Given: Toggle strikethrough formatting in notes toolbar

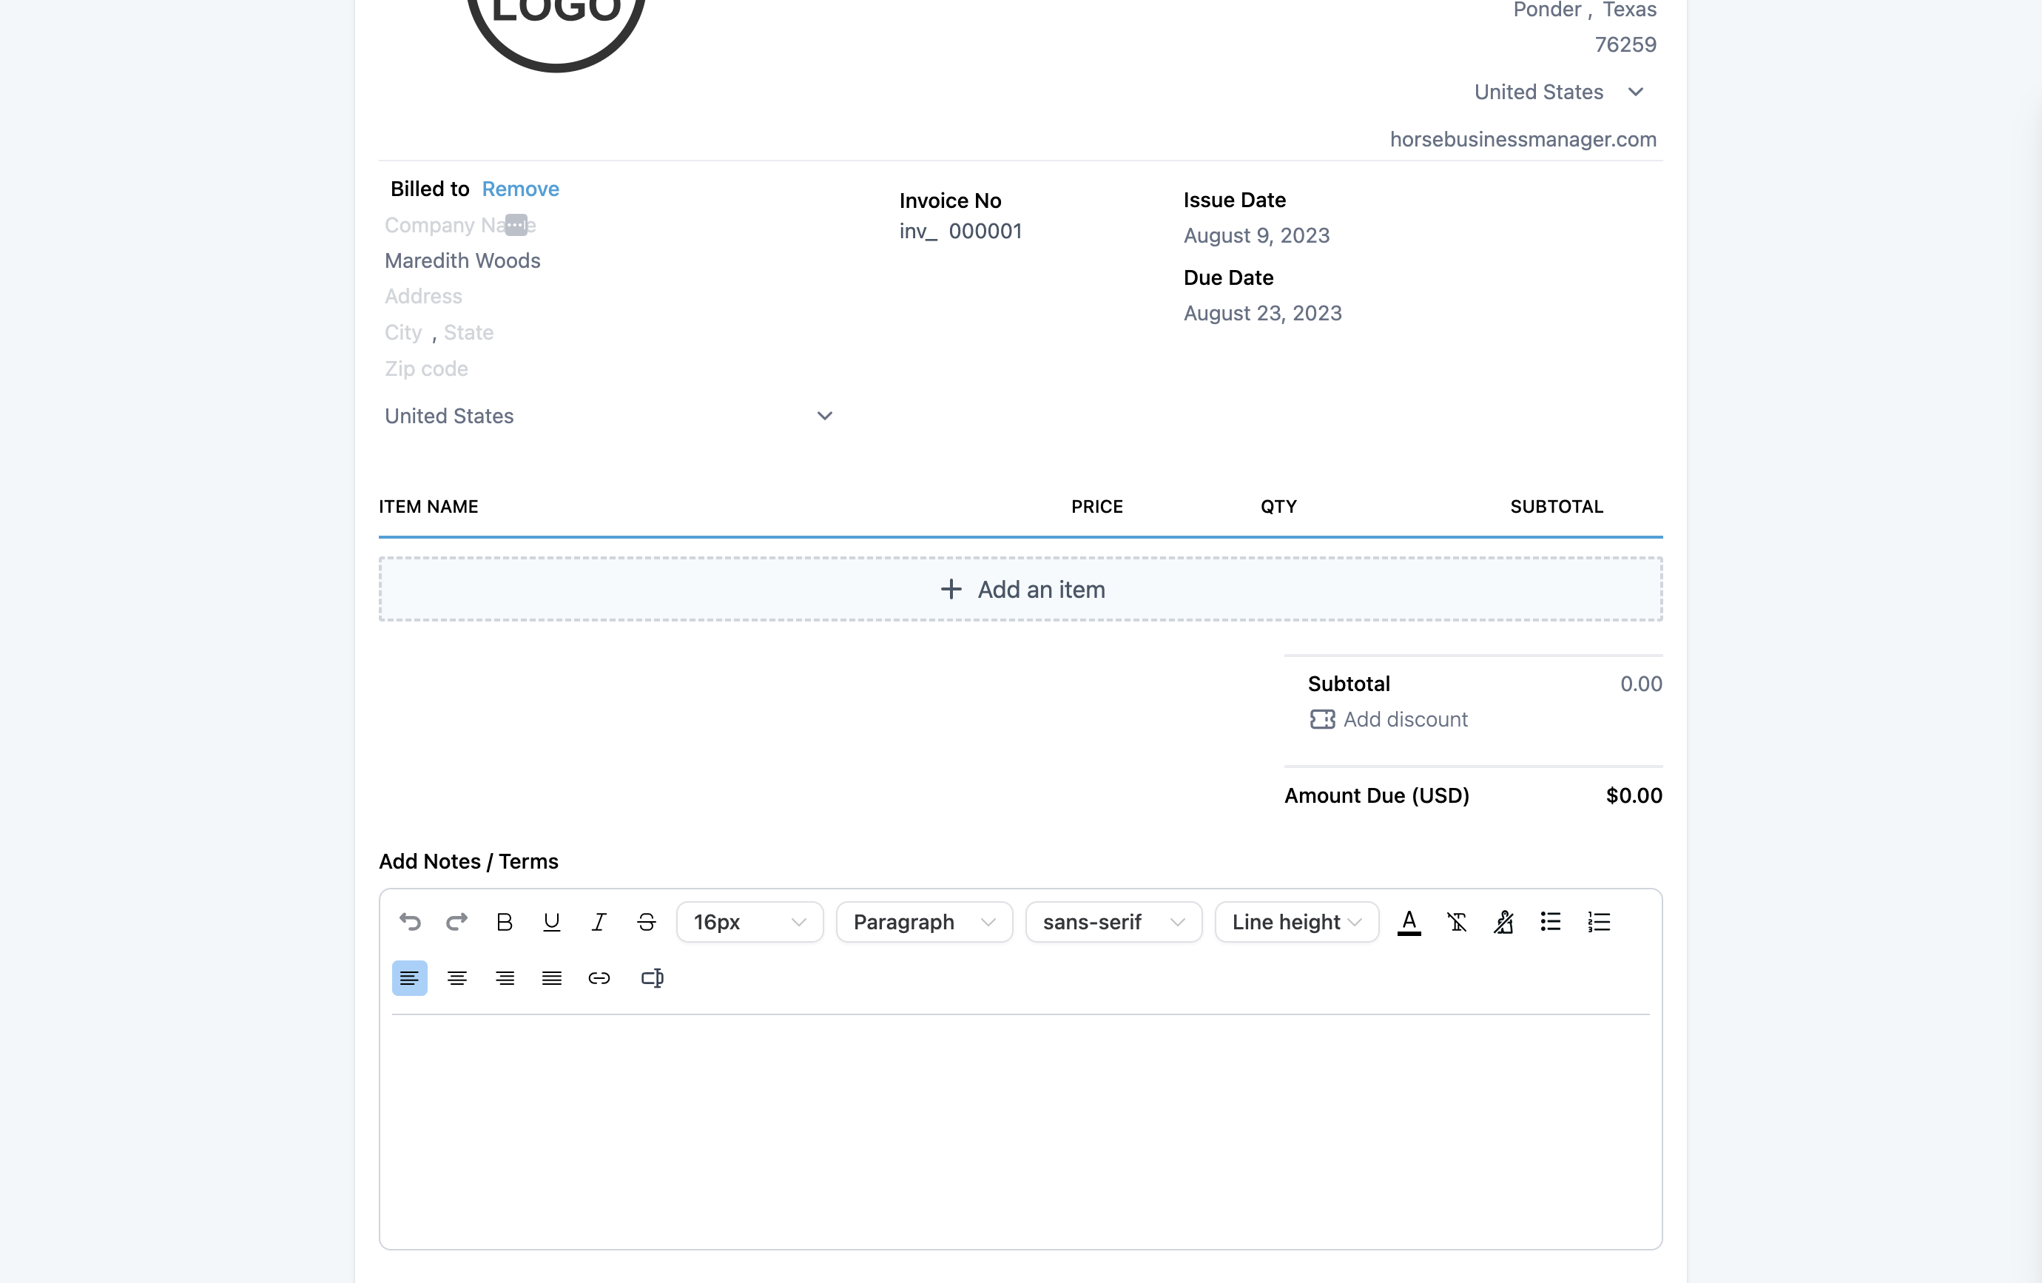Looking at the screenshot, I should coord(647,922).
